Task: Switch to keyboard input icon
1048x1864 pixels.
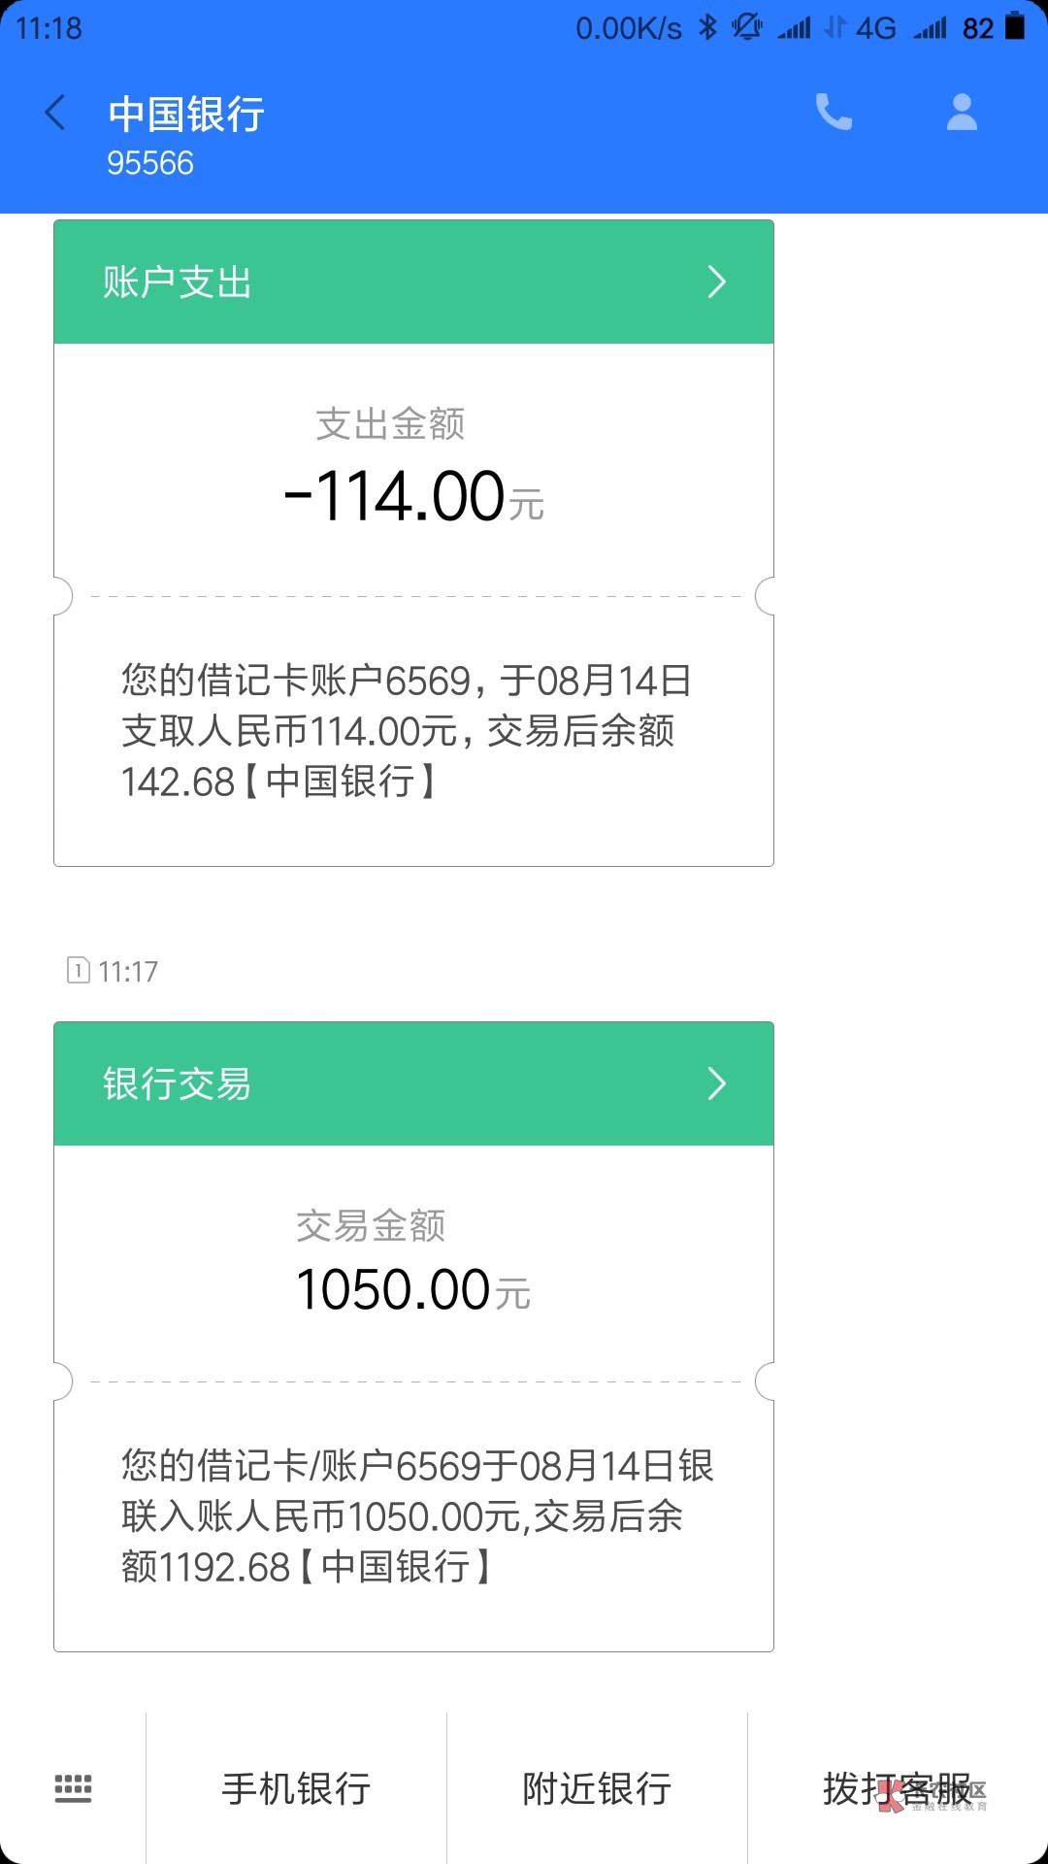Action: point(73,1787)
